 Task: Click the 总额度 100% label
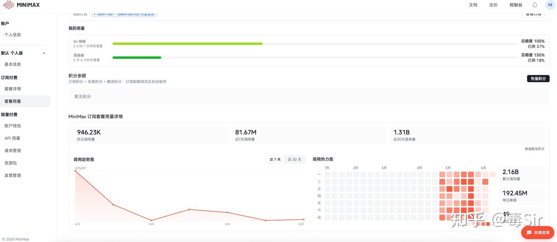coord(533,41)
